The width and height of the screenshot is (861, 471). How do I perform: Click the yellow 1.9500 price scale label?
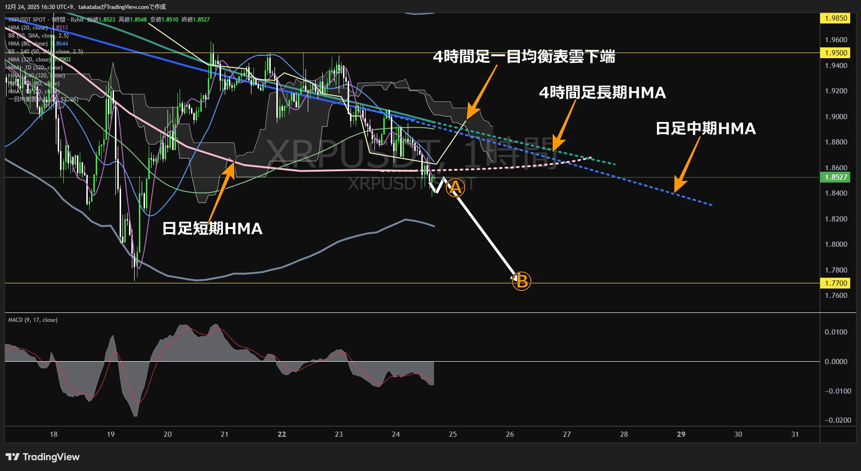click(836, 53)
